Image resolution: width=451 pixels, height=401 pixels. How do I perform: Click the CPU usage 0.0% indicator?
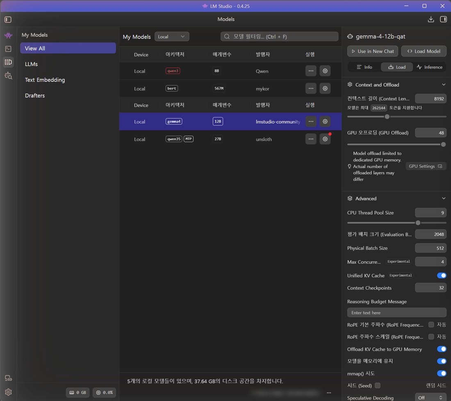pos(104,392)
